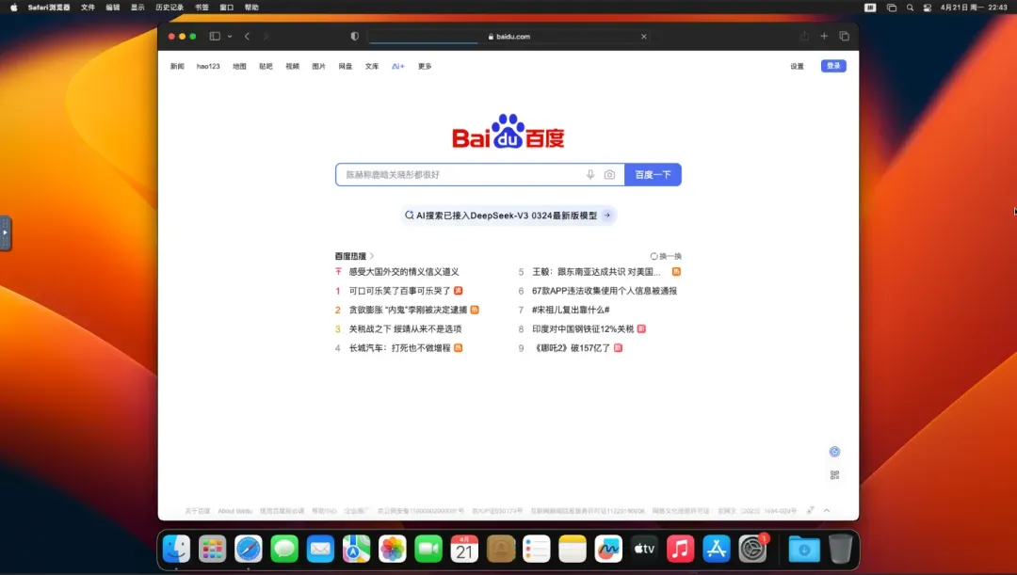Open Maps from the Dock
Viewport: 1017px width, 575px height.
click(x=356, y=549)
